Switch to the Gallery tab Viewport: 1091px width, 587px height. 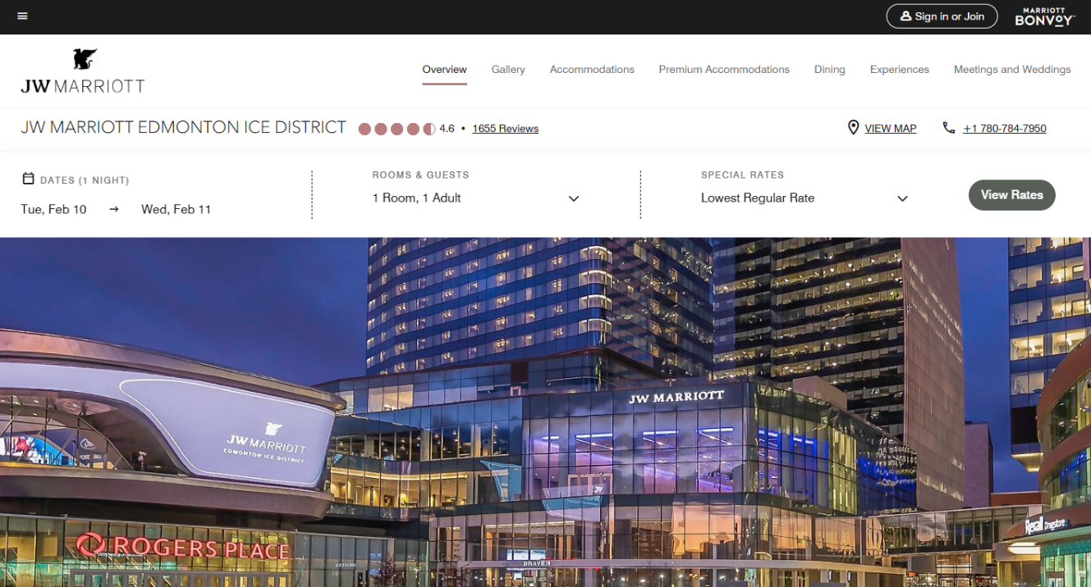tap(508, 70)
